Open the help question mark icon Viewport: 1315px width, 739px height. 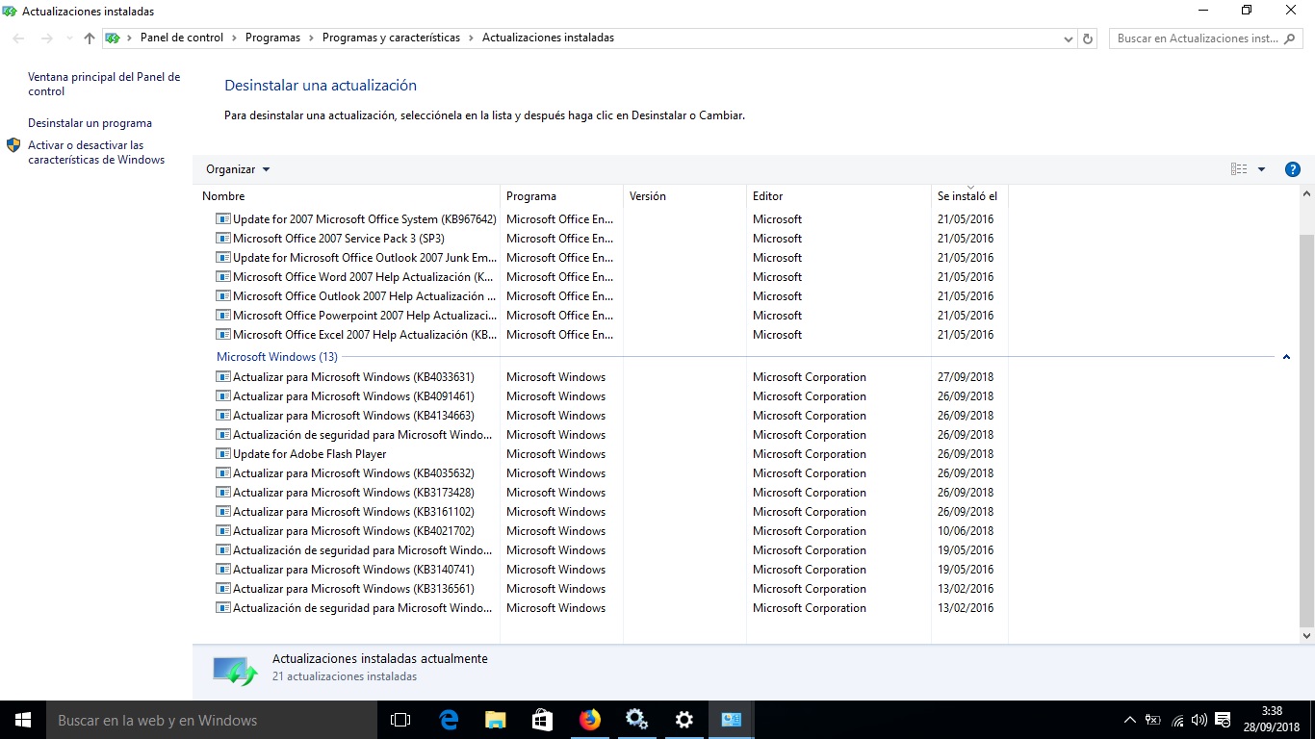click(x=1293, y=169)
